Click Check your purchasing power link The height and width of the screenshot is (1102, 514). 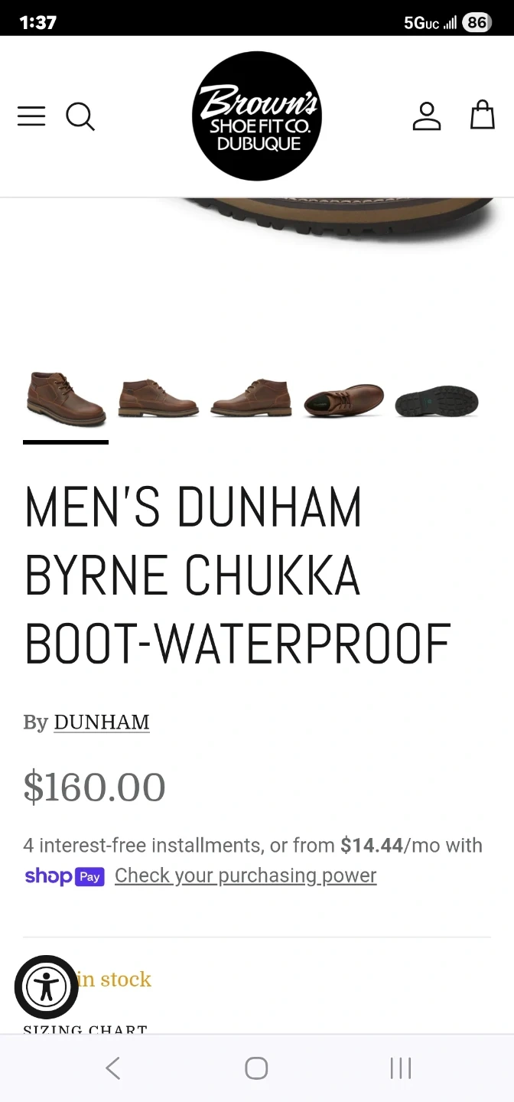(x=246, y=875)
